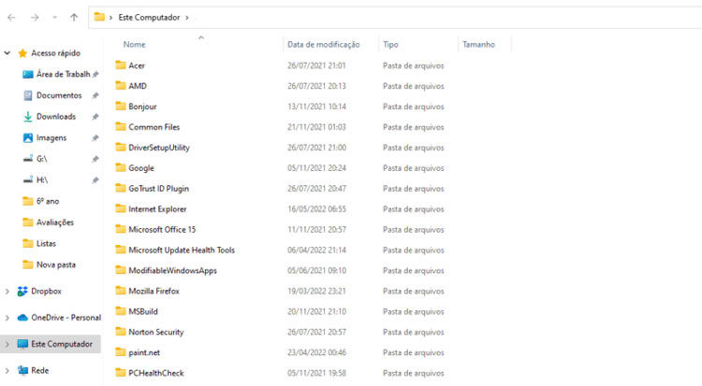Sort by Data de modificação column
The width and height of the screenshot is (702, 386).
click(x=323, y=44)
